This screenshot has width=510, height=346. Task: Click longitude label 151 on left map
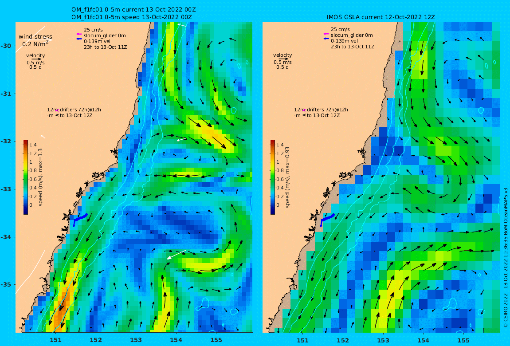click(55, 340)
